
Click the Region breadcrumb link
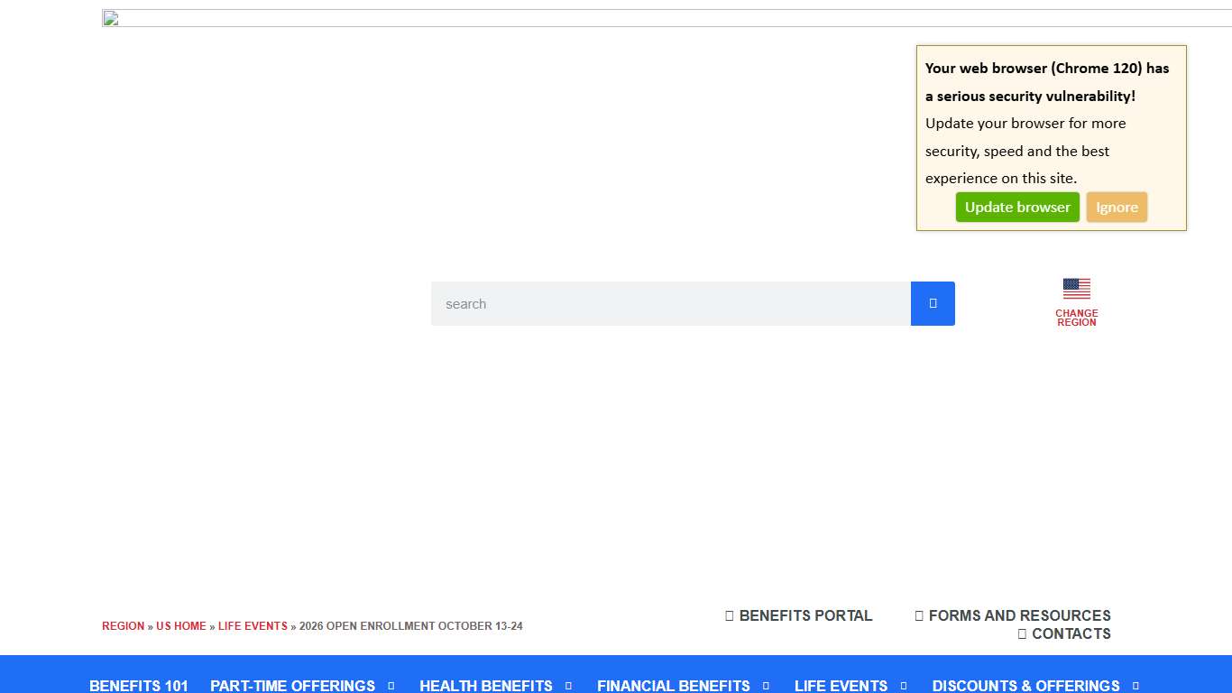point(123,626)
